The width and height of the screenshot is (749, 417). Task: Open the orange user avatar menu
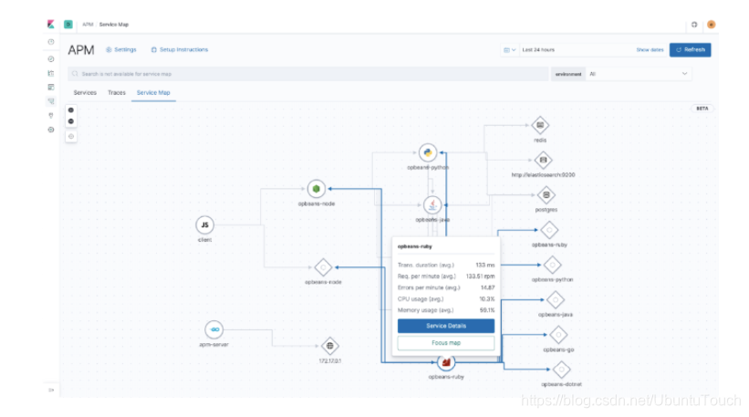(712, 25)
